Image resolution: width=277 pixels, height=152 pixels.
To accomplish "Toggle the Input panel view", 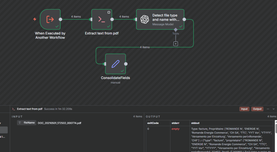I will pyautogui.click(x=244, y=109).
